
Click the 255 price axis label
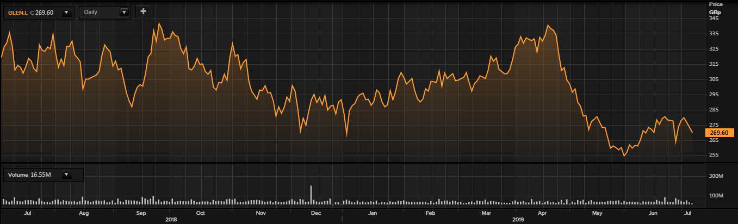(714, 155)
